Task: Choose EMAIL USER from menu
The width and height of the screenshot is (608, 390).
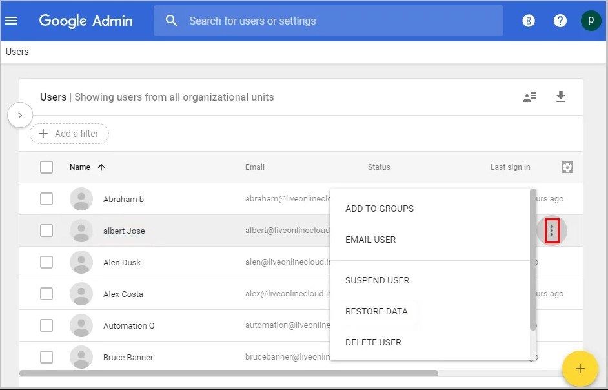Action: click(x=430, y=240)
